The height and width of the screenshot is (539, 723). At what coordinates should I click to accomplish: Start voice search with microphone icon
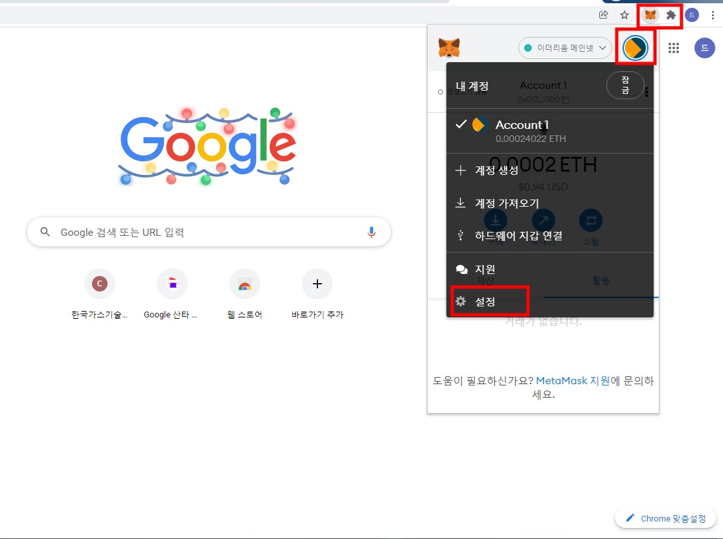[371, 232]
